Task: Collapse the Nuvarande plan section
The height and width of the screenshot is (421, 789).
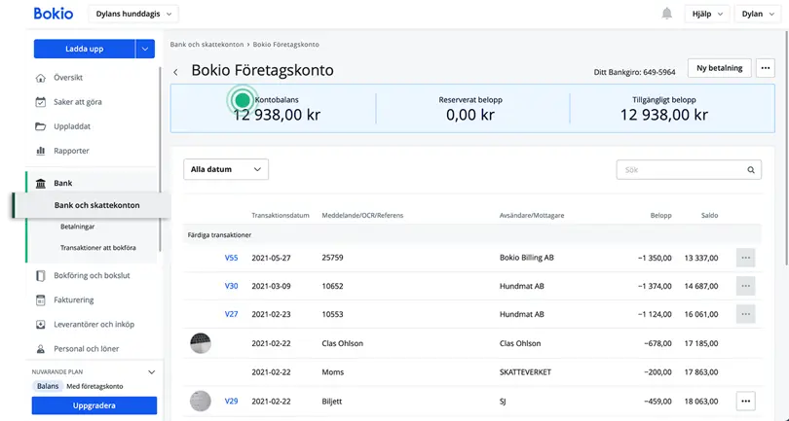Action: click(x=151, y=372)
